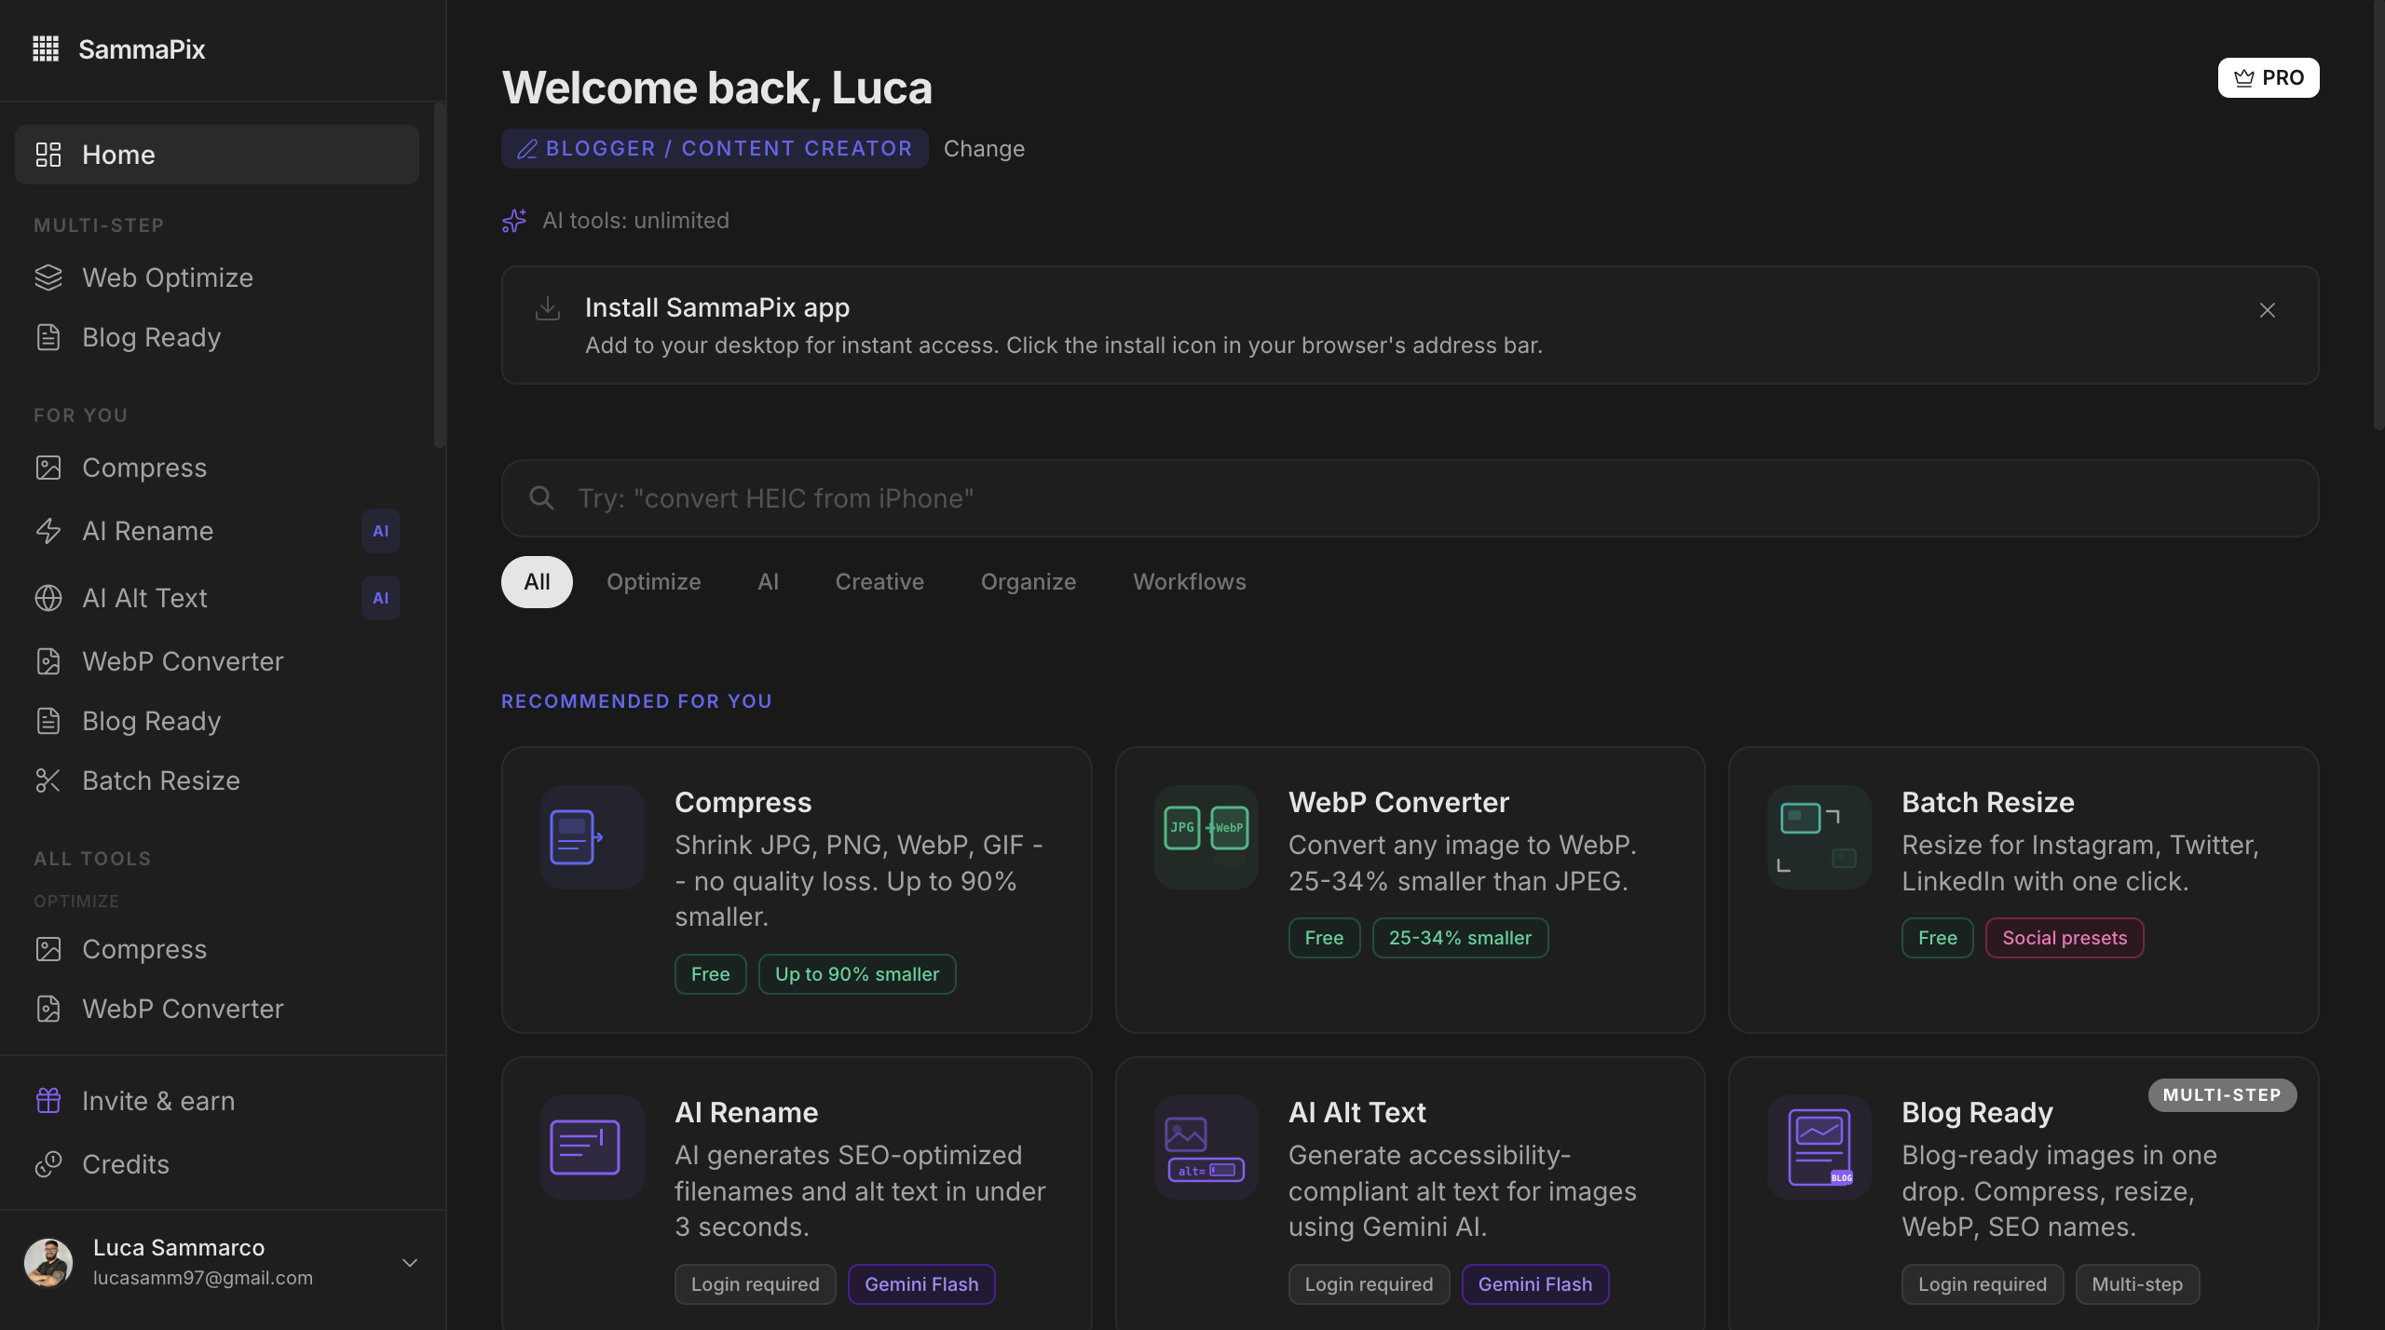Click the Login required tag on AI Rename

(x=756, y=1284)
